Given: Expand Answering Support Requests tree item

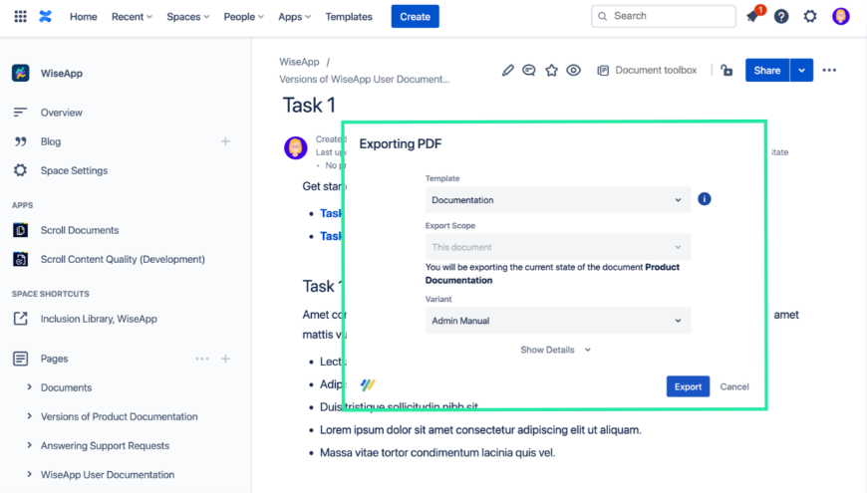Looking at the screenshot, I should pos(29,445).
